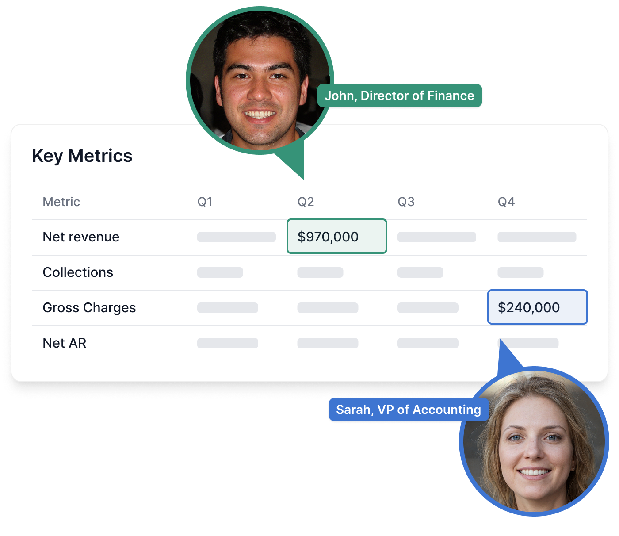This screenshot has width=619, height=536.
Task: Select the $240,000 Gross Charges Q4 cell
Action: pyautogui.click(x=537, y=307)
